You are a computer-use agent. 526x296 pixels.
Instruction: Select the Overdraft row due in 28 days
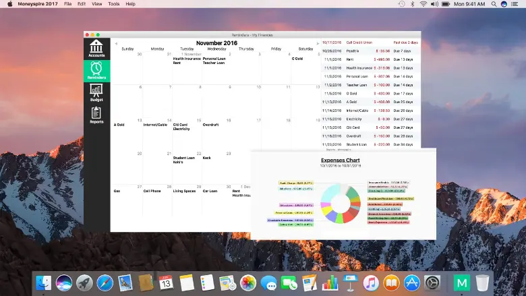[371, 136]
